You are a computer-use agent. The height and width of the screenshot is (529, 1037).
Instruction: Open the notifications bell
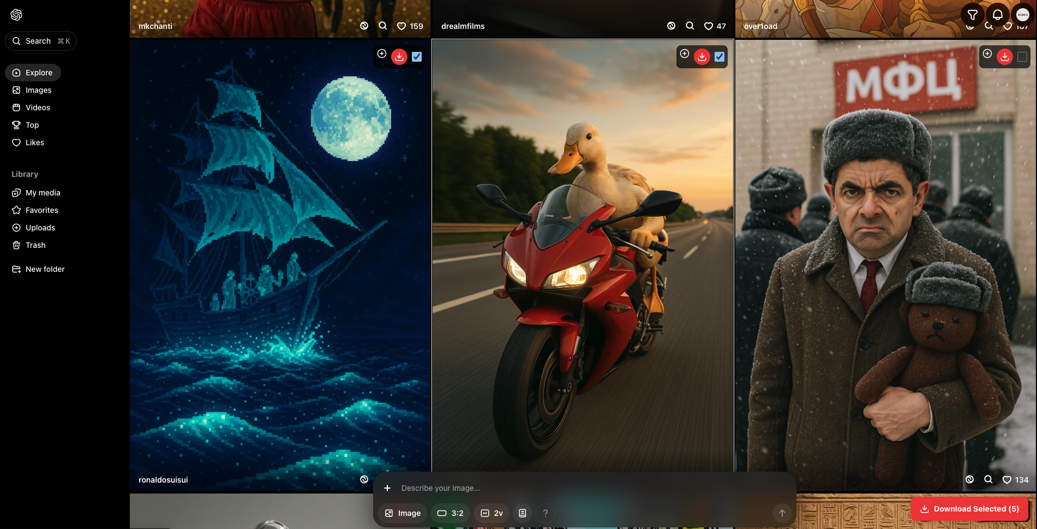pos(997,15)
